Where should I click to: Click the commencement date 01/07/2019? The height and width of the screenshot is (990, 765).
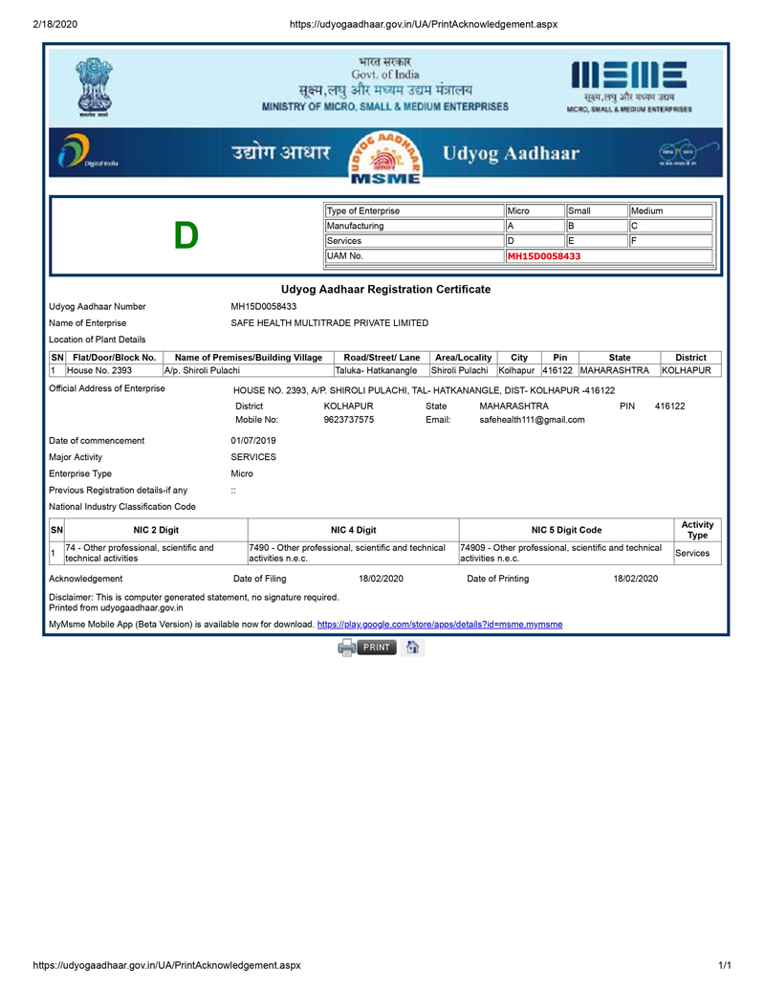click(x=253, y=441)
